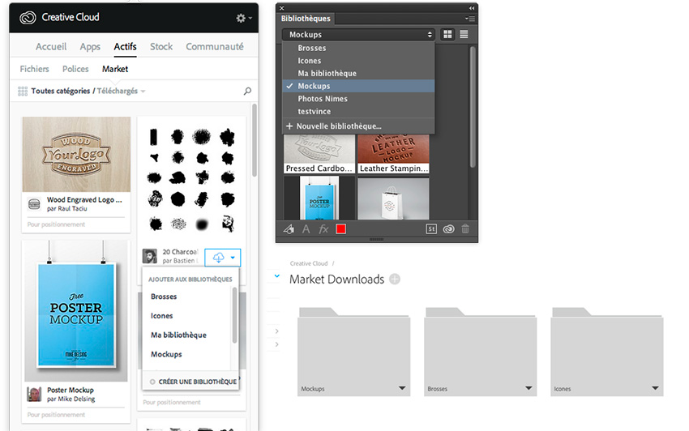Open the Stock tab
Screen dimensions: 689x431
161,46
